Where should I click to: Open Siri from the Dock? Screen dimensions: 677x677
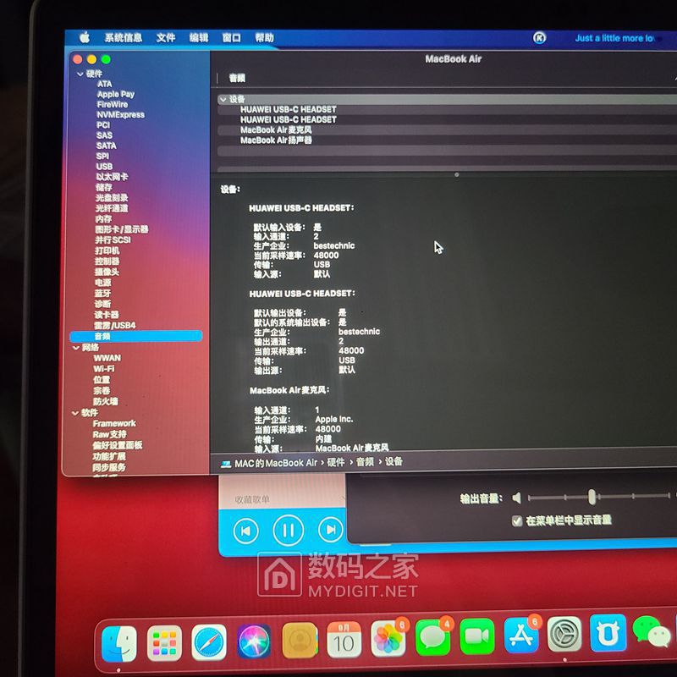[254, 641]
